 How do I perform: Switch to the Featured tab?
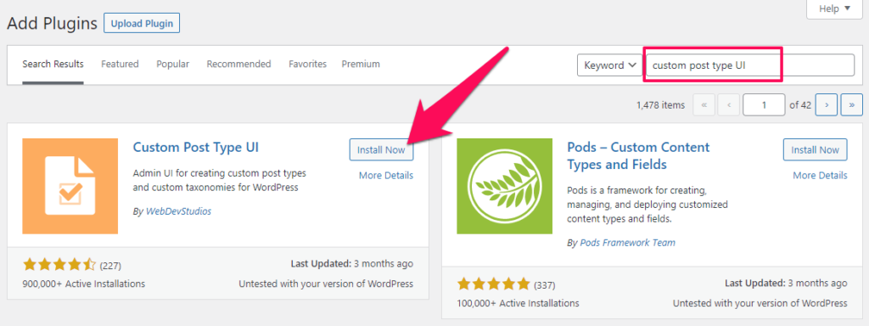(120, 64)
